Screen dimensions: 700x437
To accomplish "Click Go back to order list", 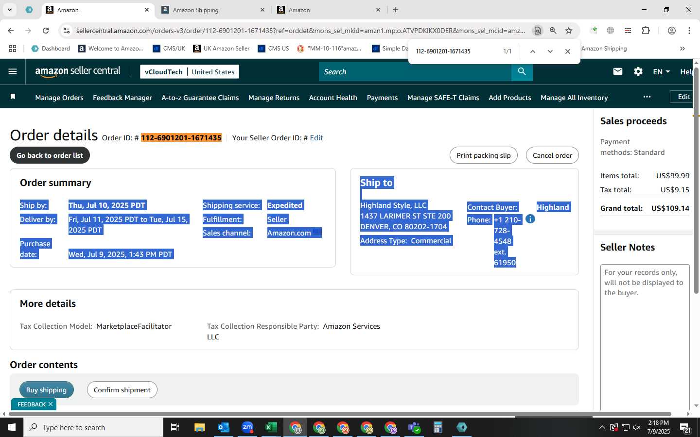I will click(x=50, y=155).
